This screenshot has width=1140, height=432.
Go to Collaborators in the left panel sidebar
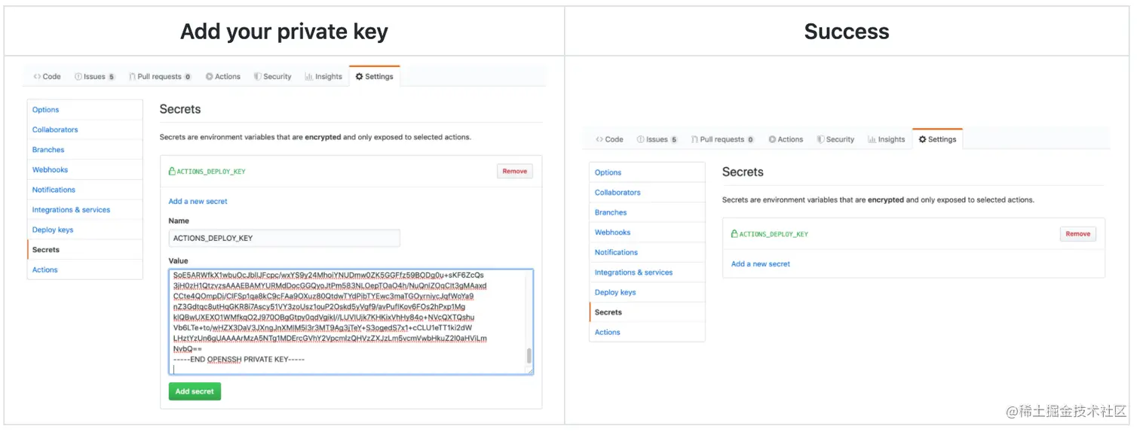coord(55,129)
